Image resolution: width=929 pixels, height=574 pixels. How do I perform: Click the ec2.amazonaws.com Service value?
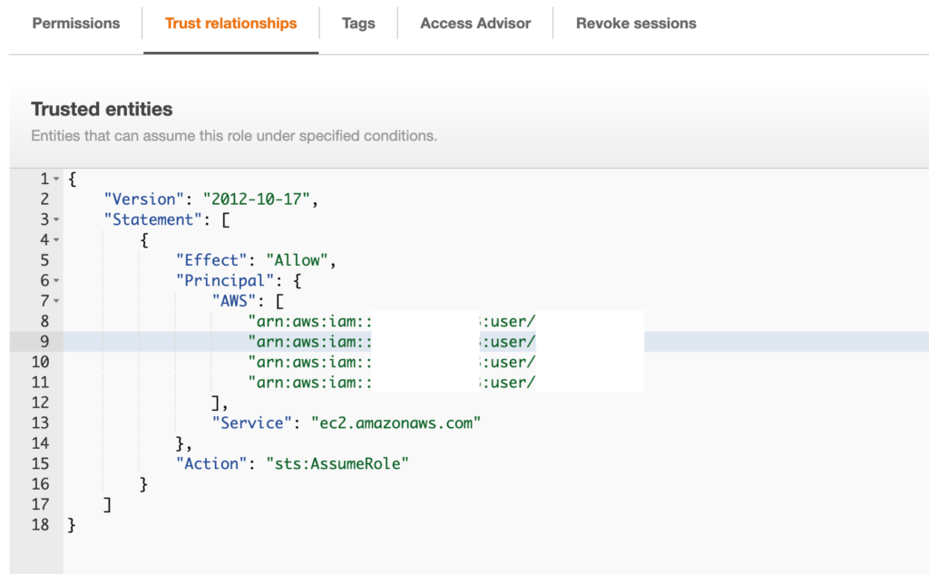(x=396, y=423)
